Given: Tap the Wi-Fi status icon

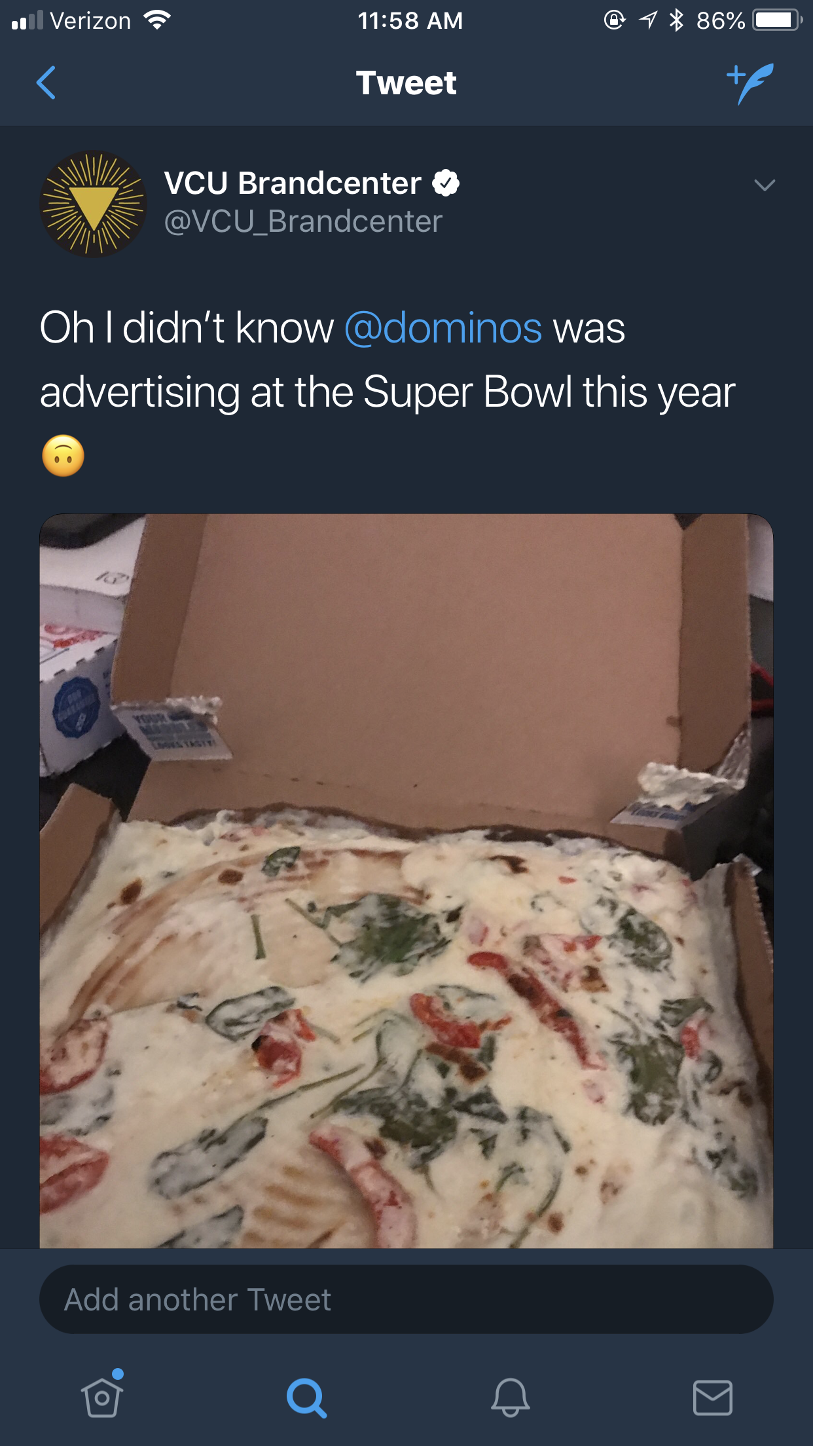Looking at the screenshot, I should pos(156,20).
